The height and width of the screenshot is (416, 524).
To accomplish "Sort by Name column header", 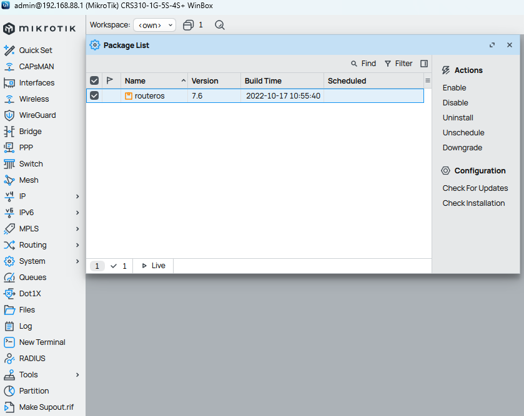I will pyautogui.click(x=154, y=80).
